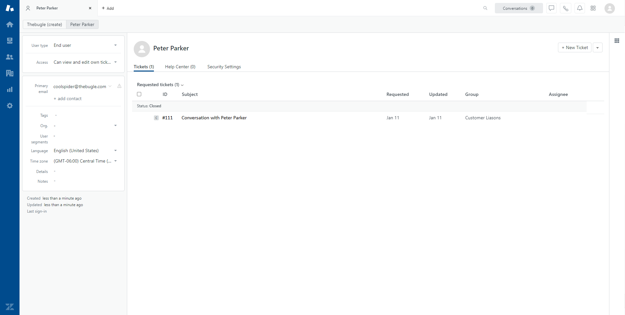Viewport: 625px width, 315px height.
Task: Click the add contact link
Action: click(68, 98)
